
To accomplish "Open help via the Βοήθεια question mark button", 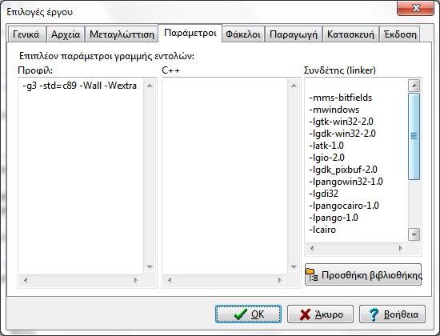I will pos(392,314).
